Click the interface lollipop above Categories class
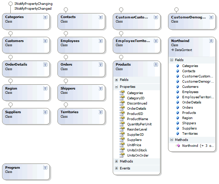 pyautogui.click(x=10, y=4)
